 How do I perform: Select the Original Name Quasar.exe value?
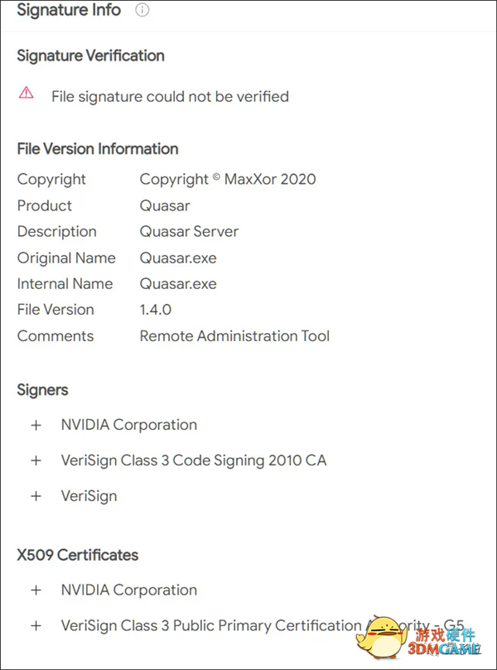(x=178, y=258)
